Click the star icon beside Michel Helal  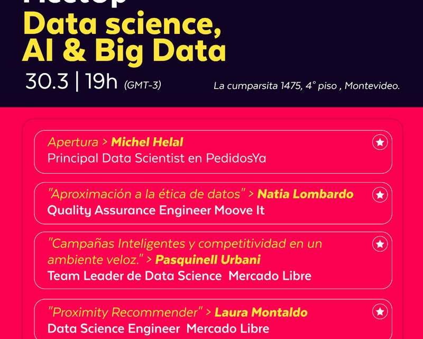(x=380, y=142)
